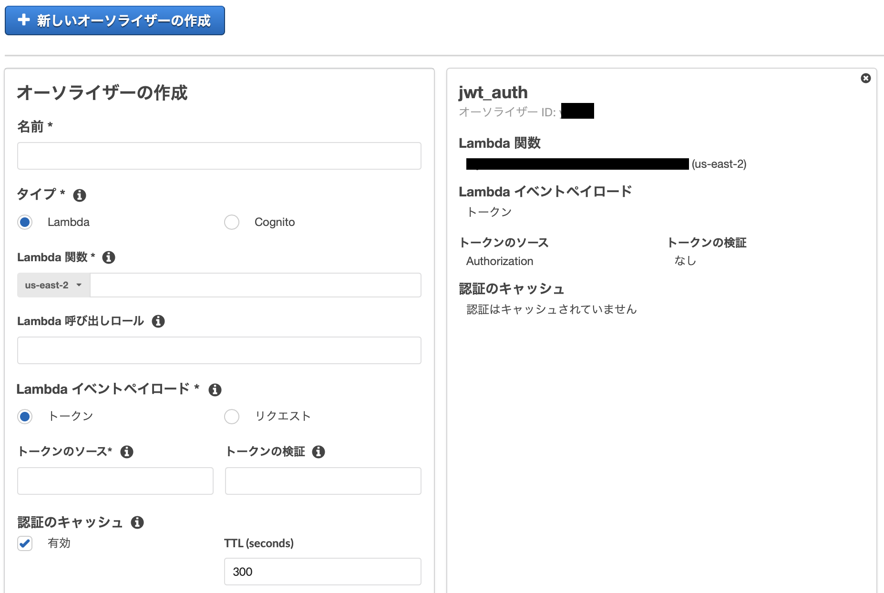Click the info icon beside Lambda 関数

[109, 257]
